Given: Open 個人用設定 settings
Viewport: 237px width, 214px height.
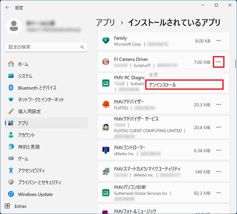Looking at the screenshot, I should click(x=46, y=111).
